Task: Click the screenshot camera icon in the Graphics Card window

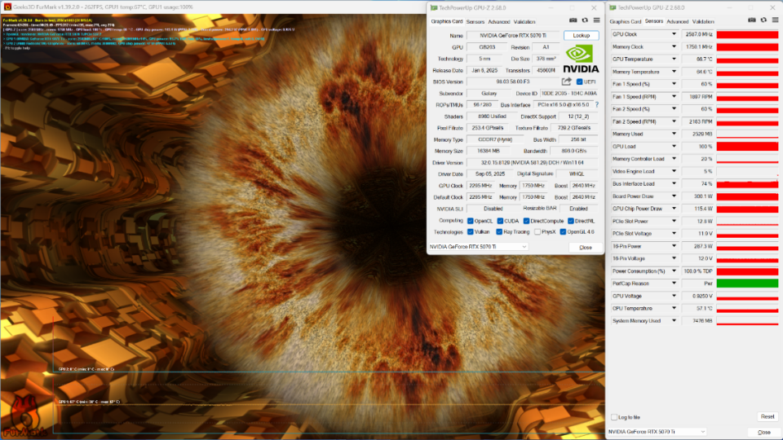Action: coord(573,20)
